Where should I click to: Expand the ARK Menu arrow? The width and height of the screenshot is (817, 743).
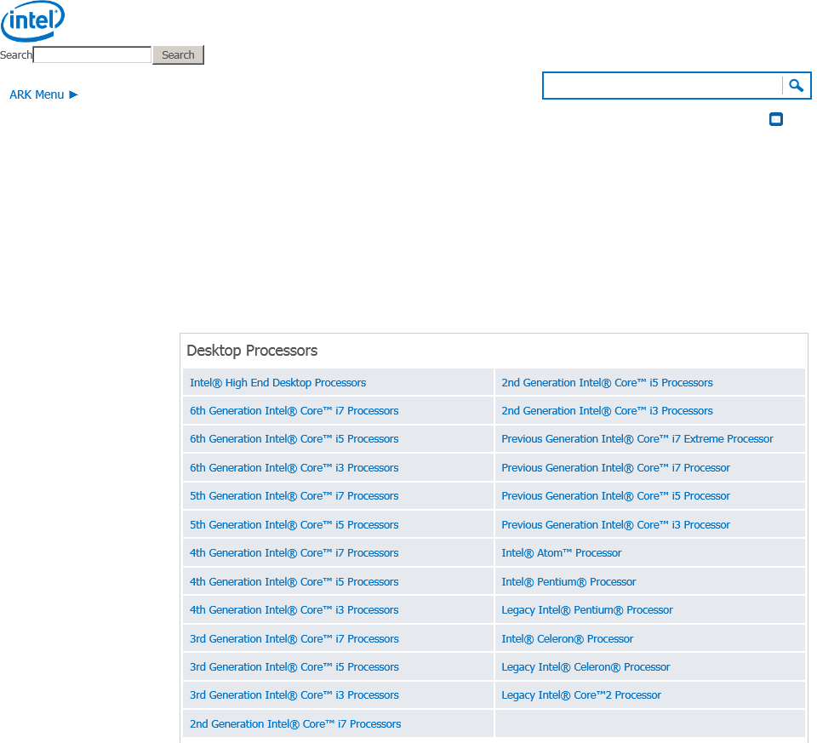coord(73,94)
